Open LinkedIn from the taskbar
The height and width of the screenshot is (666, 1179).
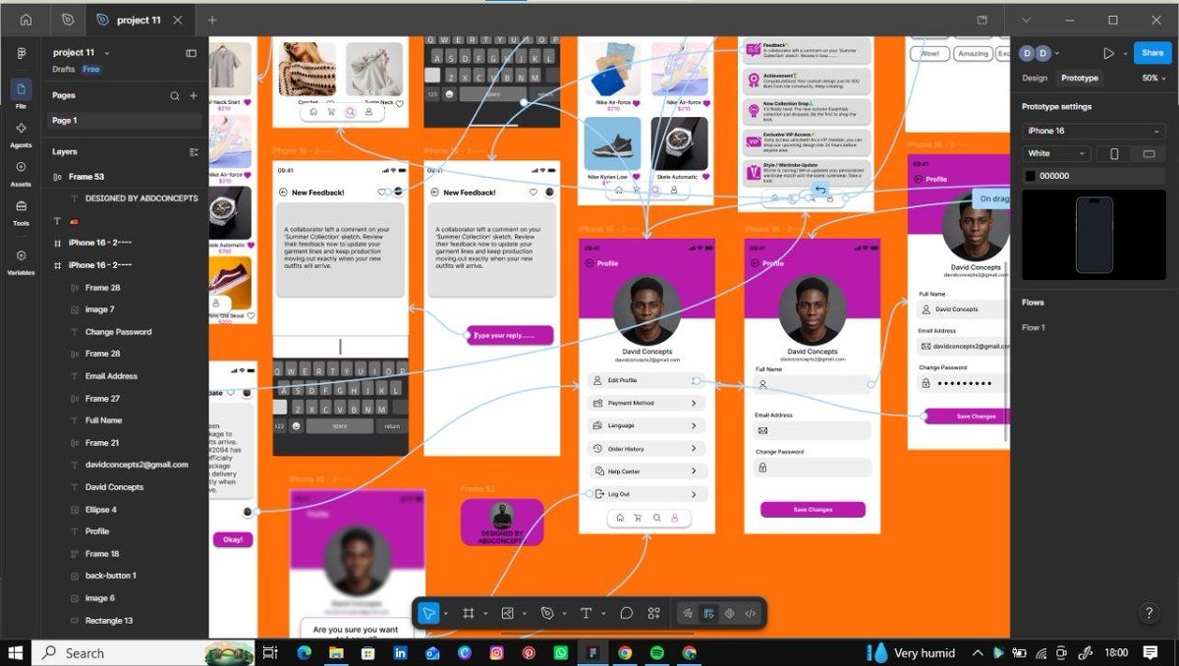[x=400, y=652]
